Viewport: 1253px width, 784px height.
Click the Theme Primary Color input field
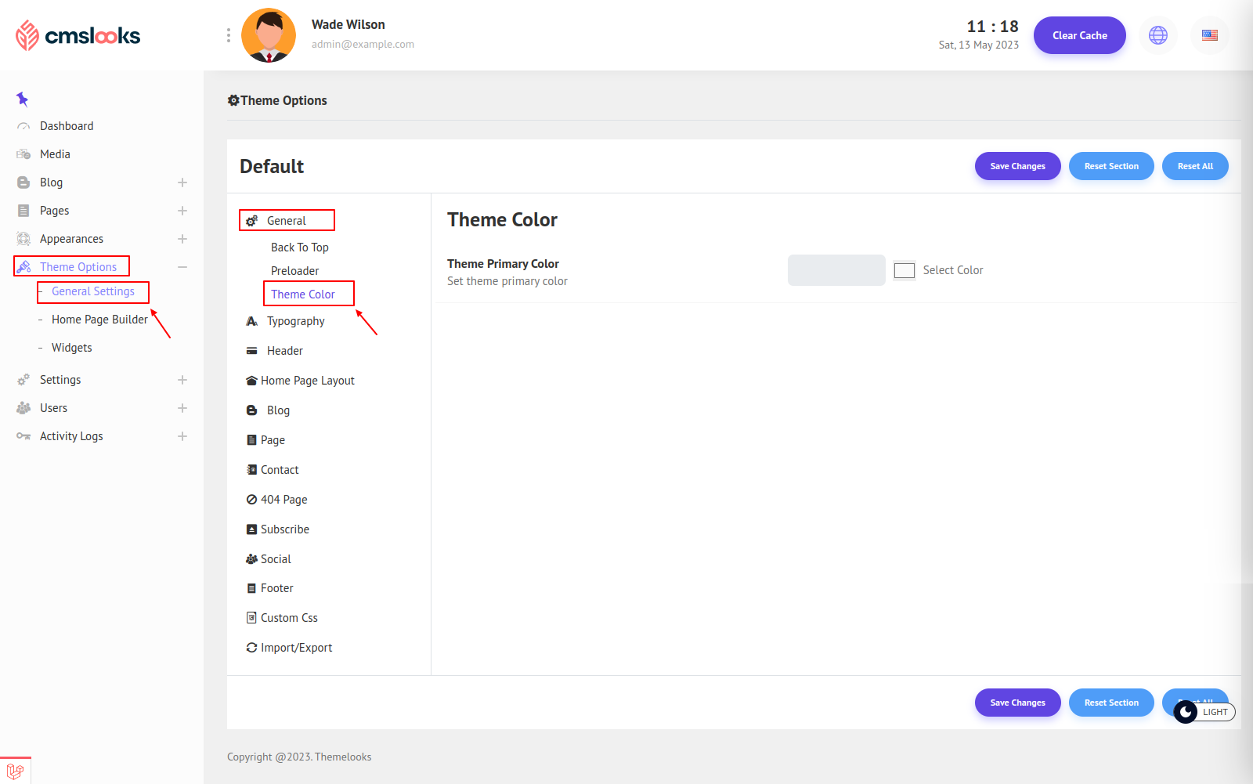(x=836, y=270)
